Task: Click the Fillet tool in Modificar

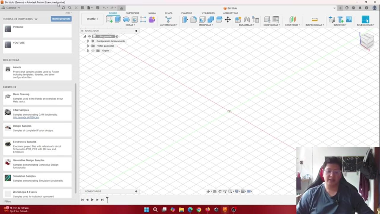Action: coord(194,20)
